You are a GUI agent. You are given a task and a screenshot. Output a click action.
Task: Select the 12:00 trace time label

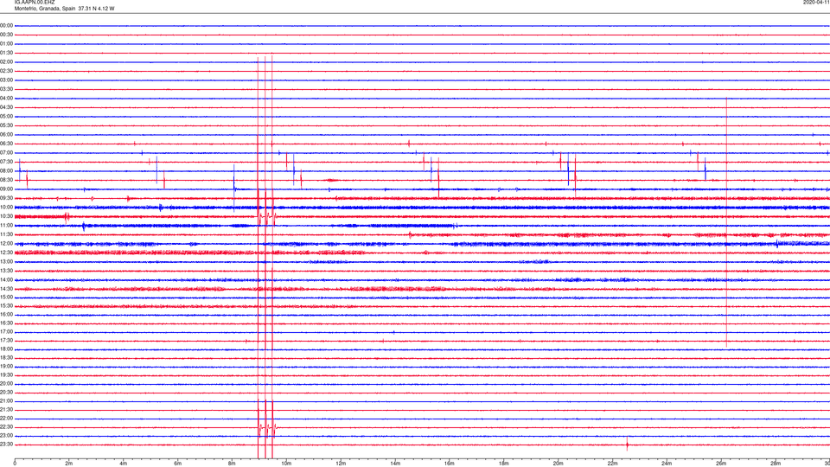point(6,244)
